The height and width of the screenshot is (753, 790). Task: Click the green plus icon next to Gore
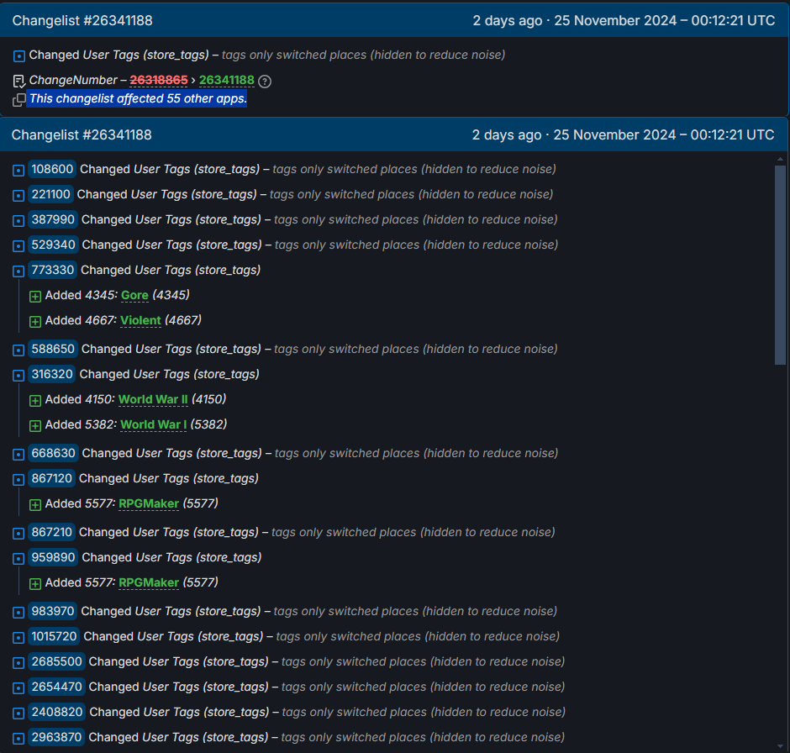pyautogui.click(x=34, y=296)
